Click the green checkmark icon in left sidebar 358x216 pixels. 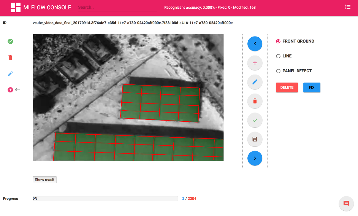click(10, 41)
